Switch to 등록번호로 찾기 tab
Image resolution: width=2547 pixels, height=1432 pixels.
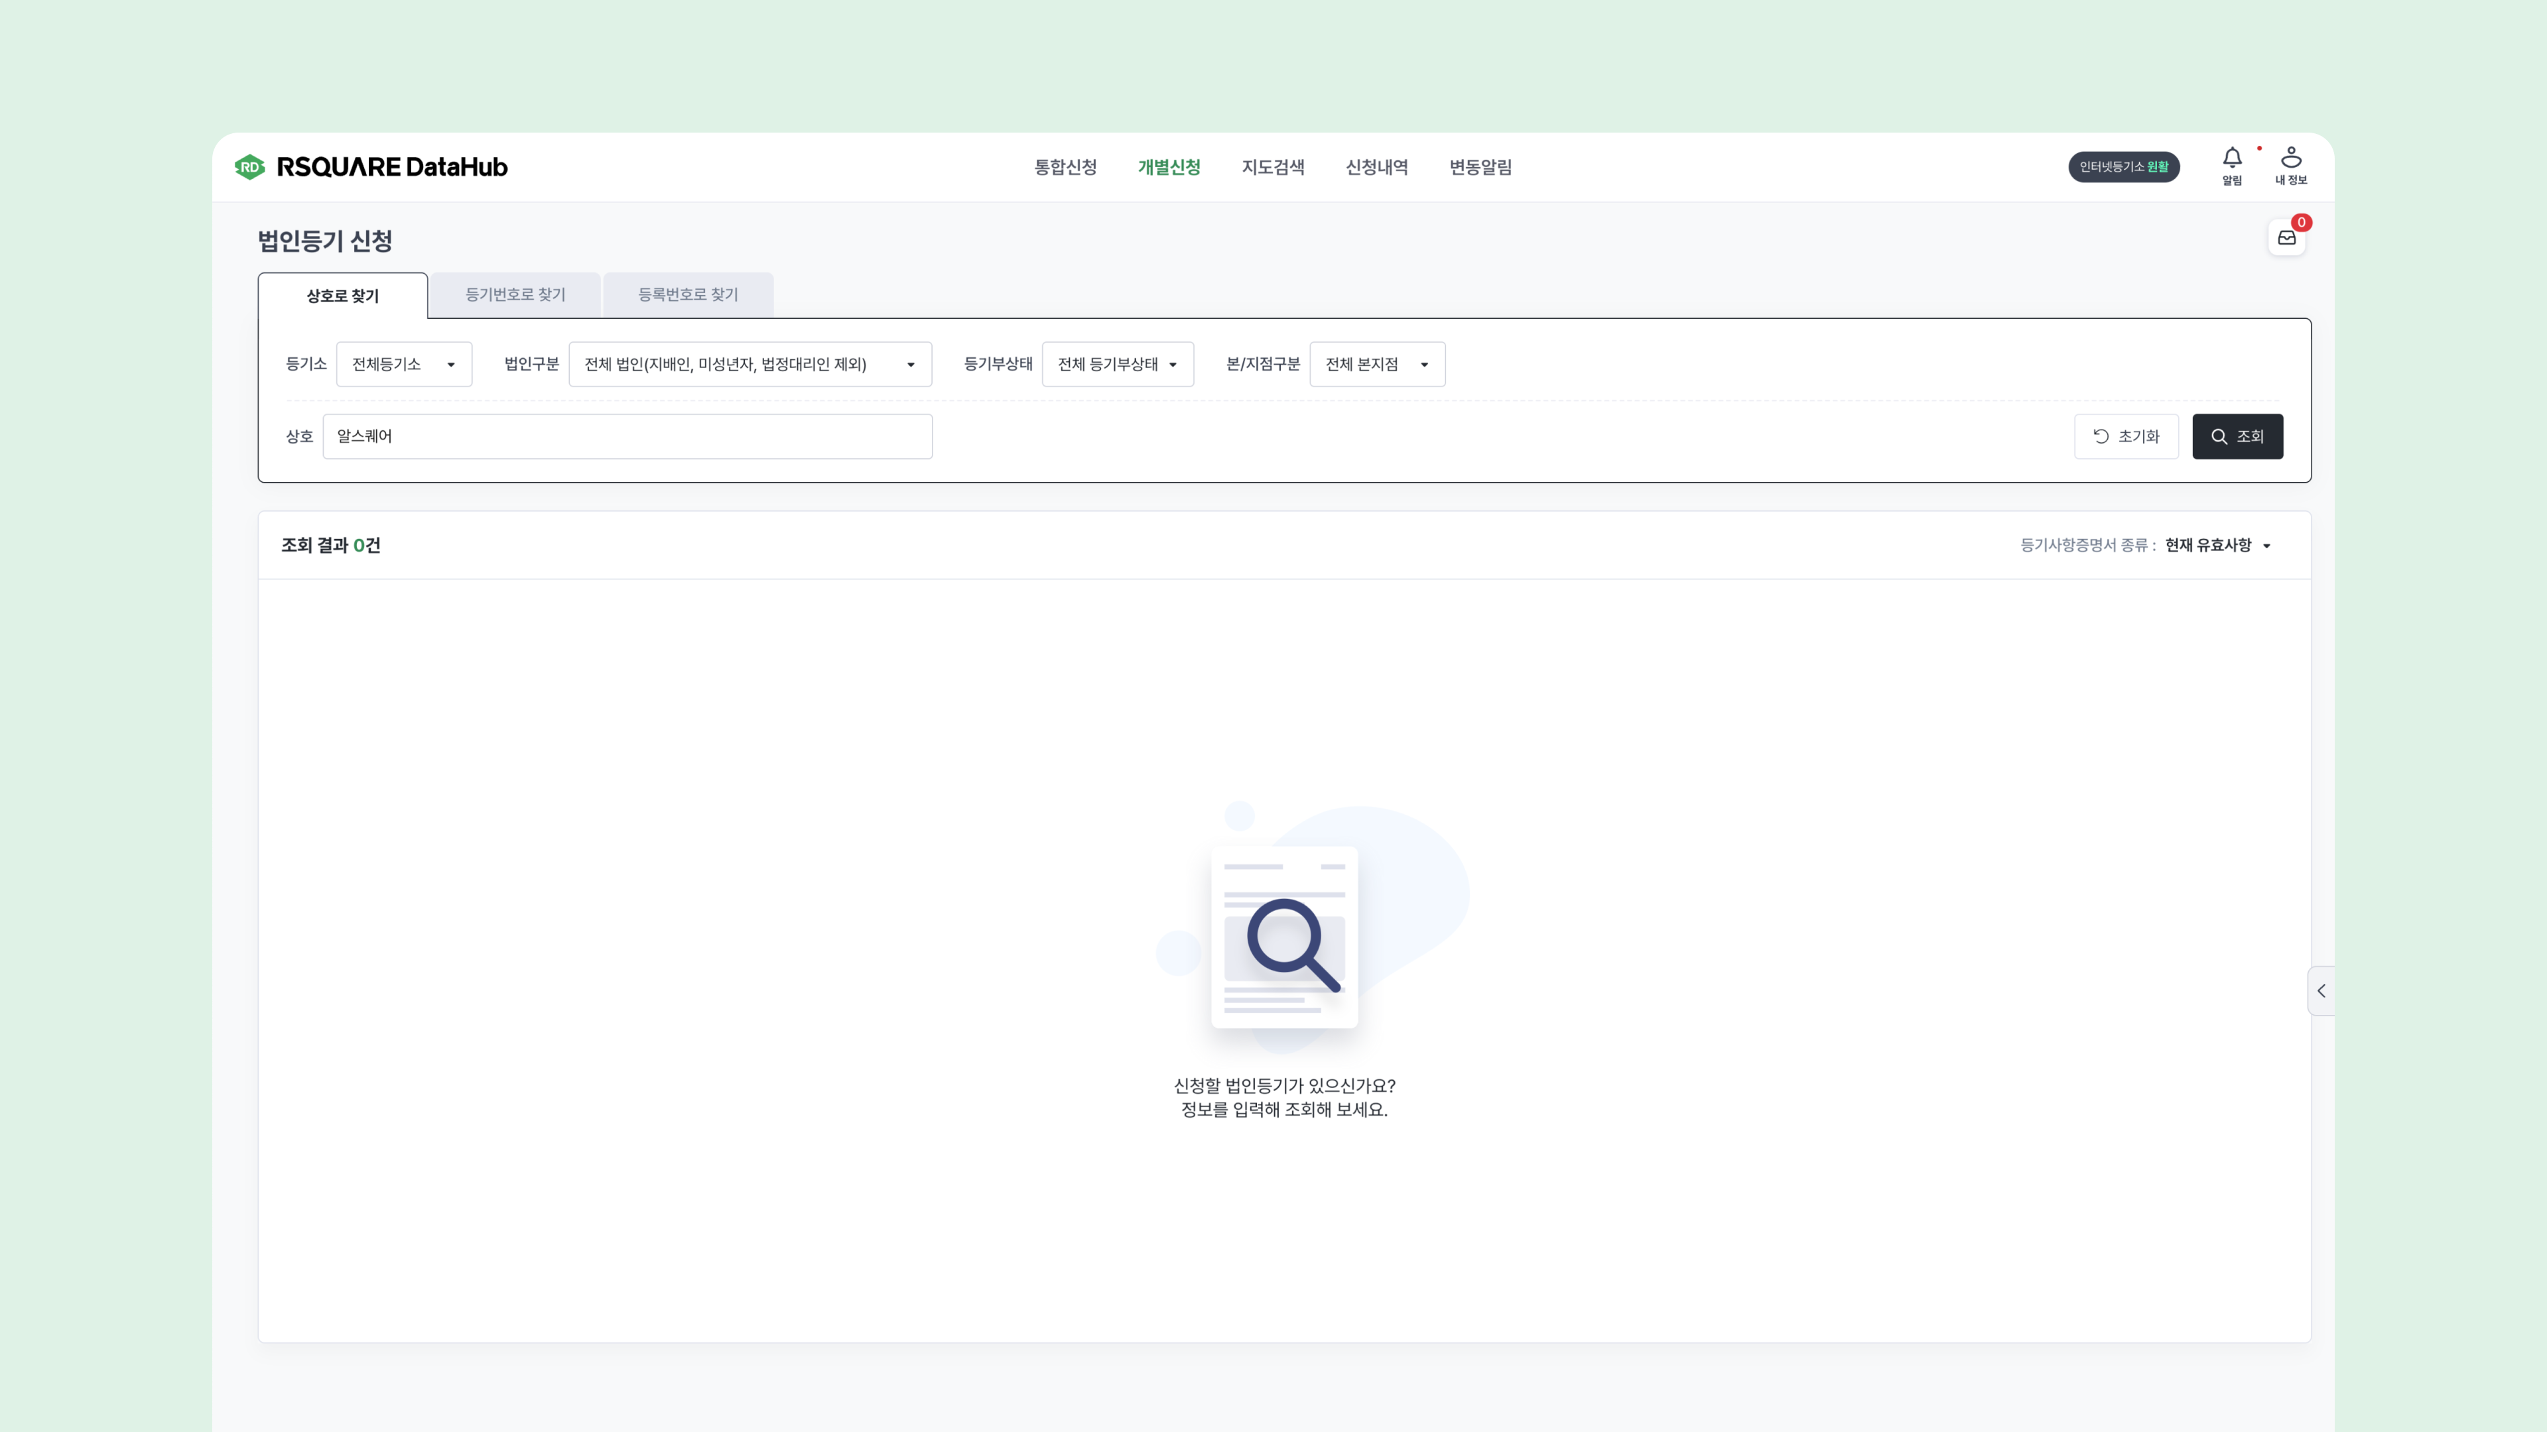point(688,294)
